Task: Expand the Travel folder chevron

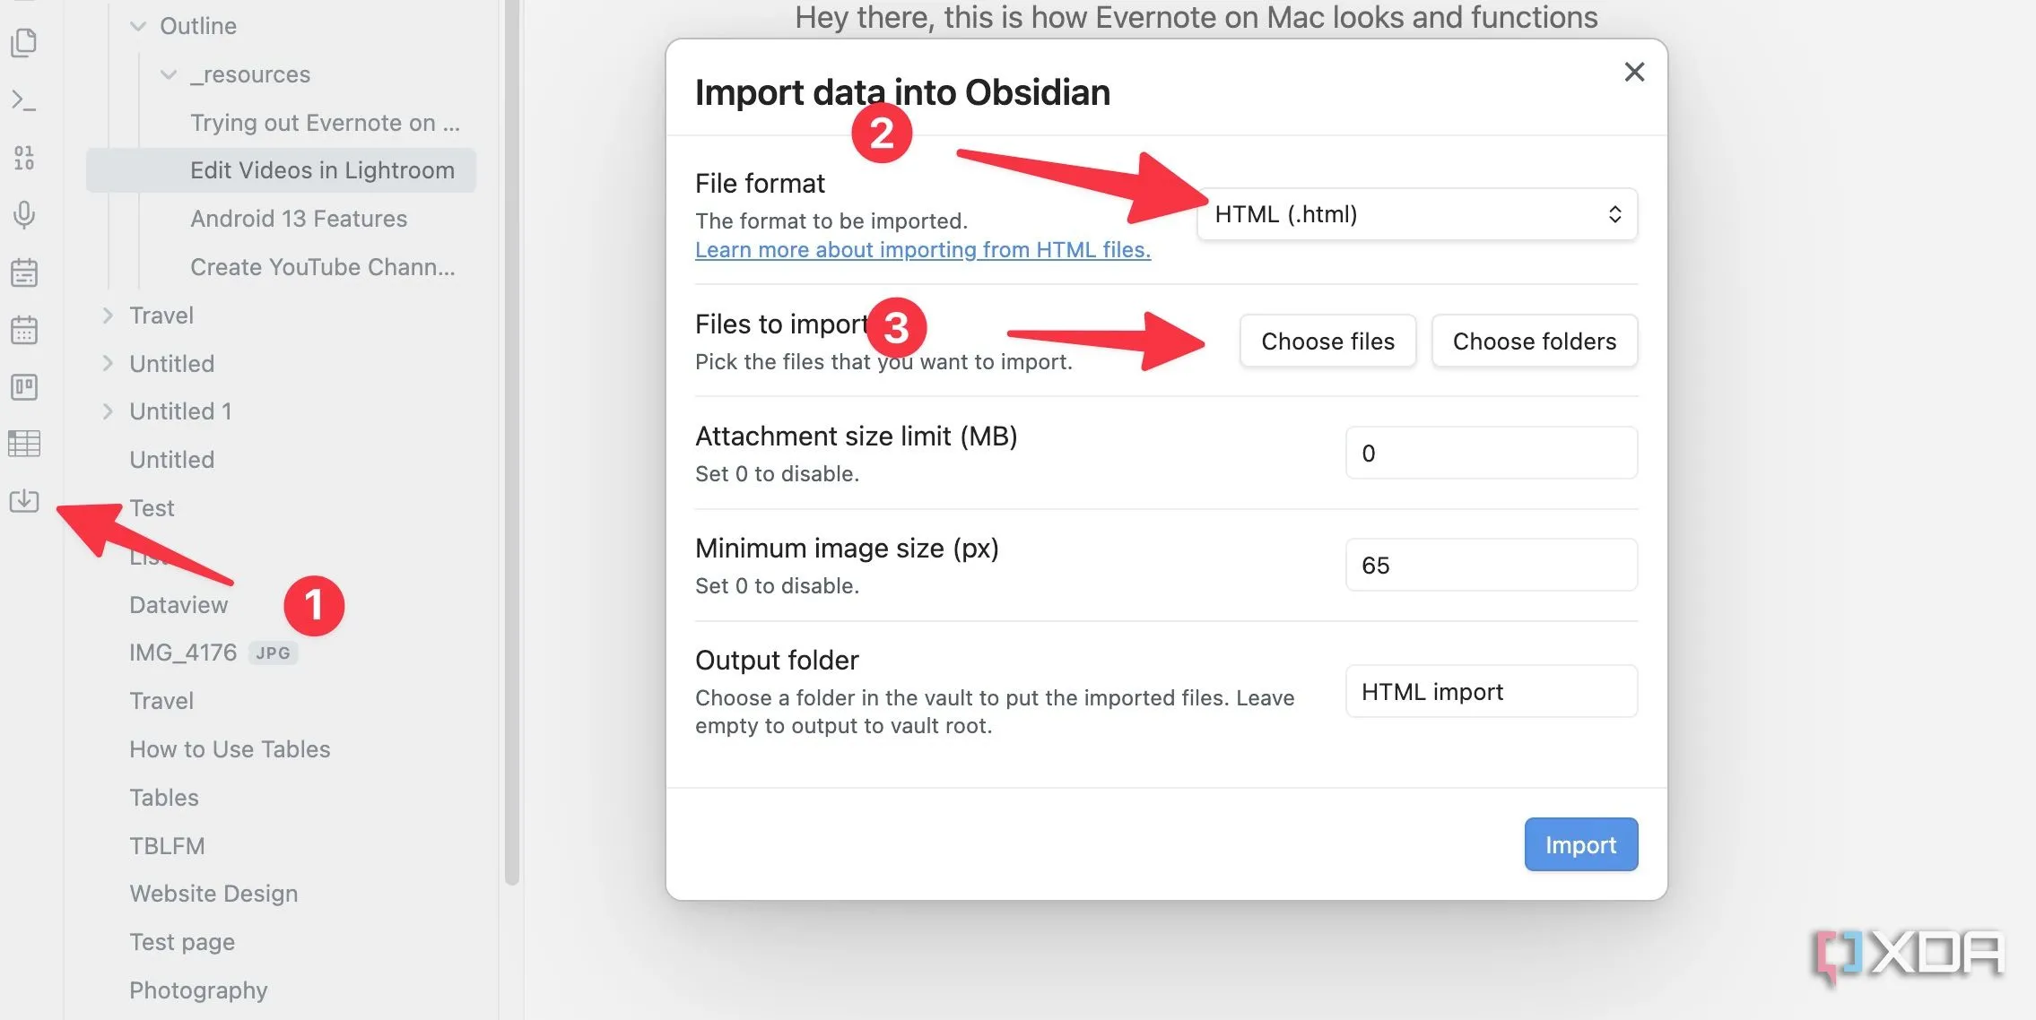Action: click(108, 316)
